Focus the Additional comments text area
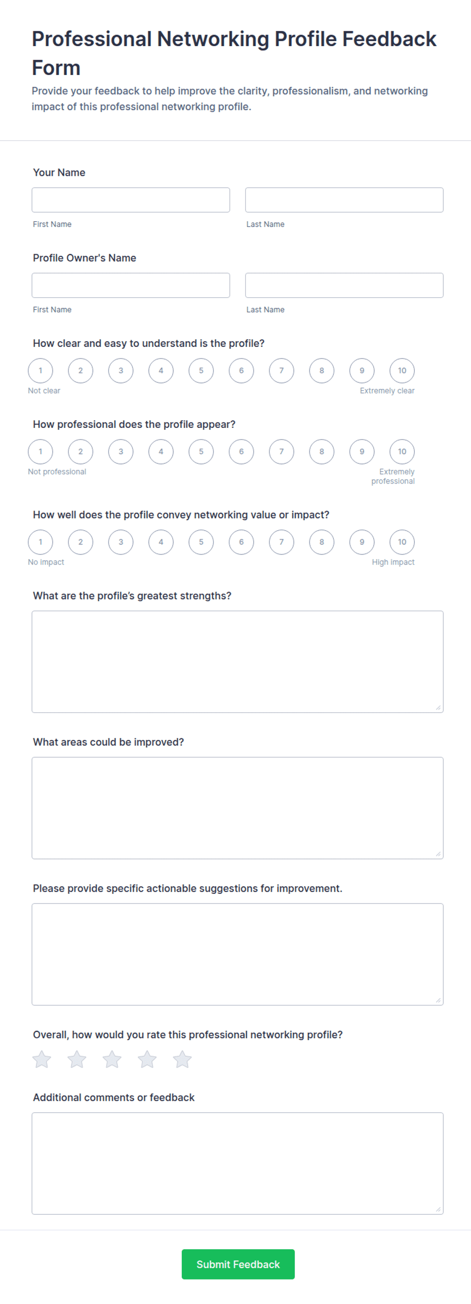The width and height of the screenshot is (471, 1304). pos(238,1163)
